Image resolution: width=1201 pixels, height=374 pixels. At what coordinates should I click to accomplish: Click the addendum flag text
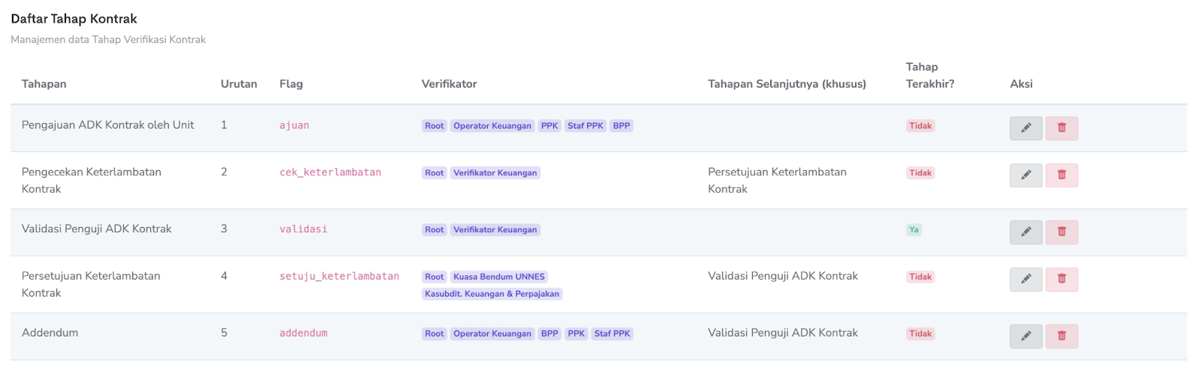303,333
